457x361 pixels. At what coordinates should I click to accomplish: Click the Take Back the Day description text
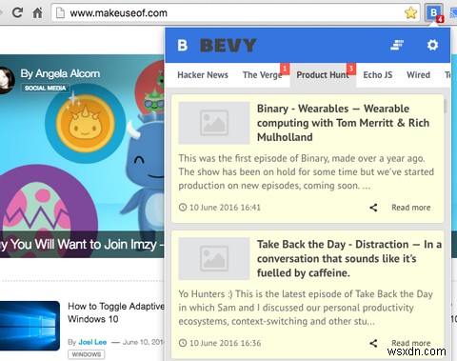click(306, 308)
